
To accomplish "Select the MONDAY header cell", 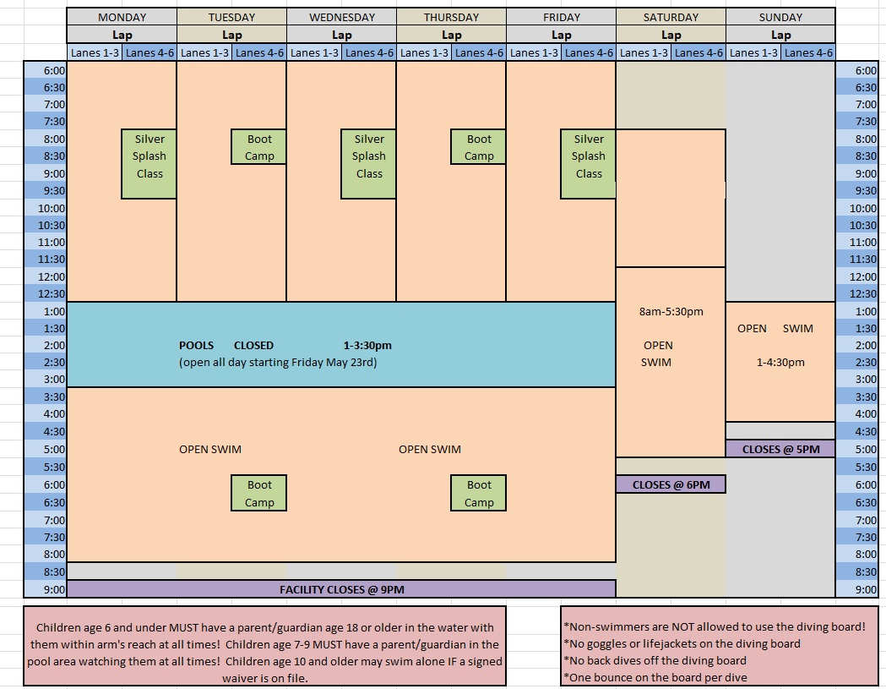I will (122, 17).
